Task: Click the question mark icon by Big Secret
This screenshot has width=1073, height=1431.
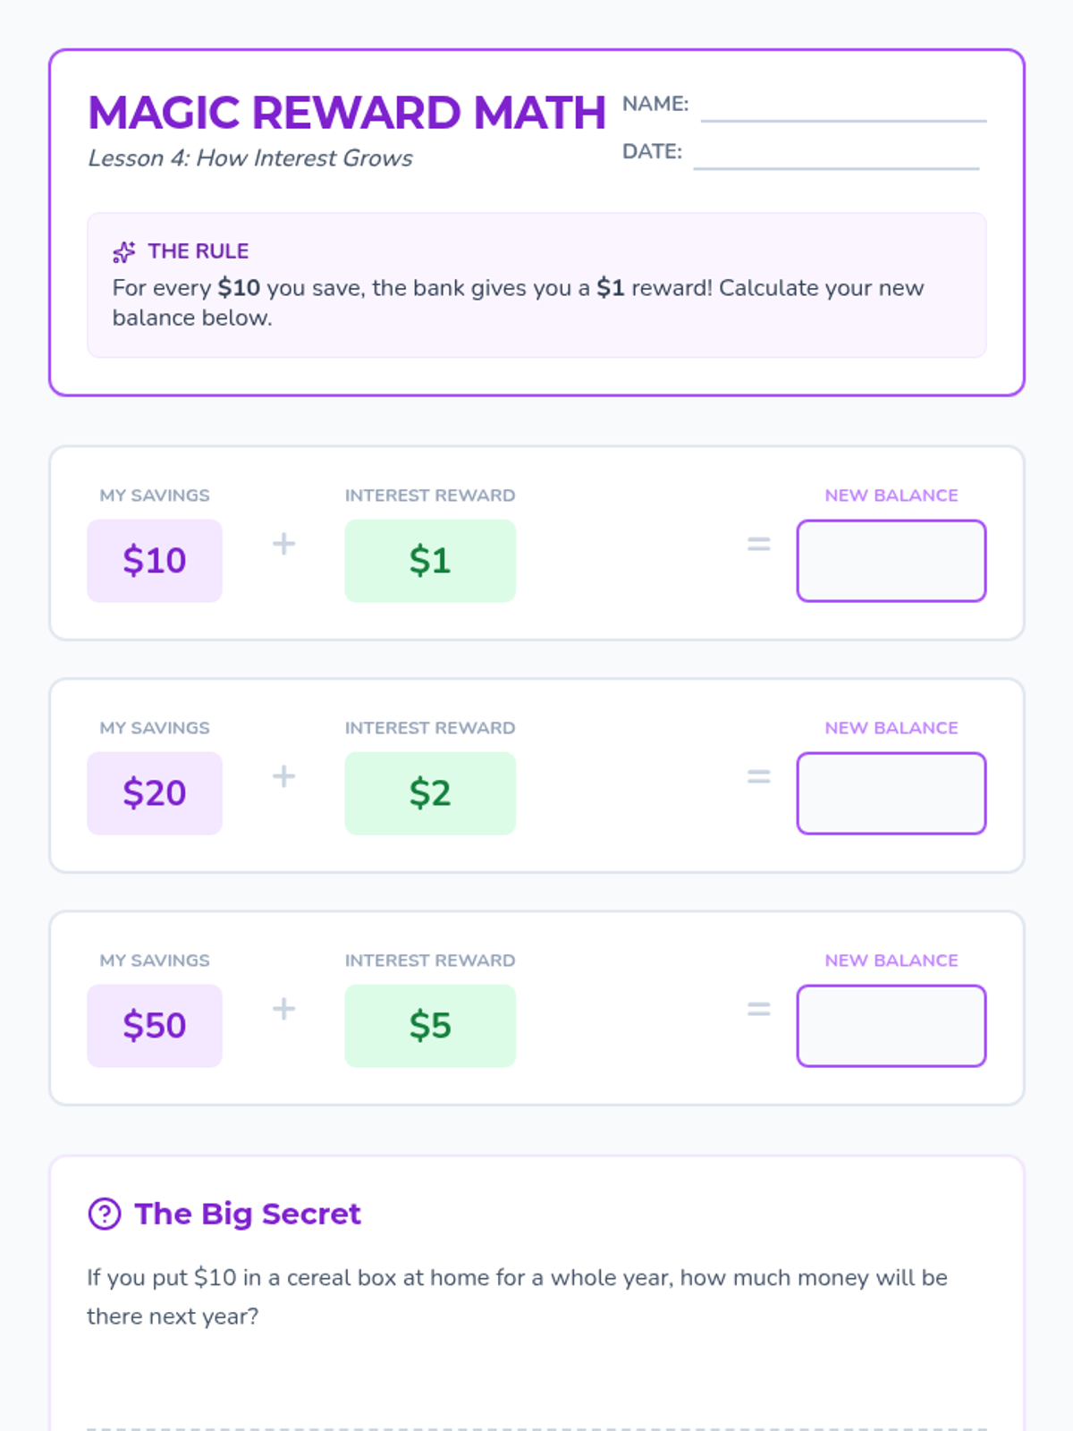Action: [x=105, y=1214]
